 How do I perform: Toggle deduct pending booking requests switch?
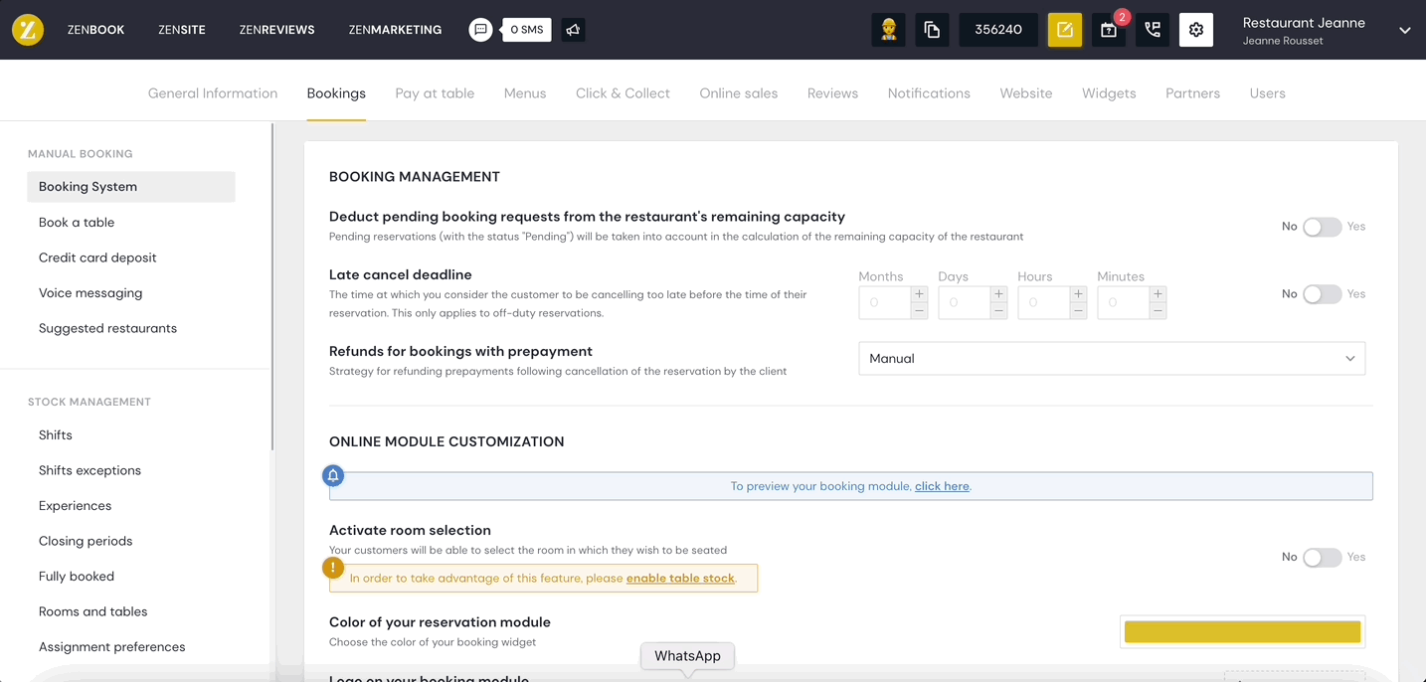(1323, 227)
